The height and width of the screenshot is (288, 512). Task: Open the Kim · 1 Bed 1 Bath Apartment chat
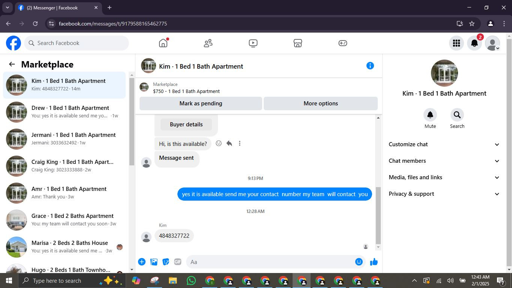[x=65, y=85]
